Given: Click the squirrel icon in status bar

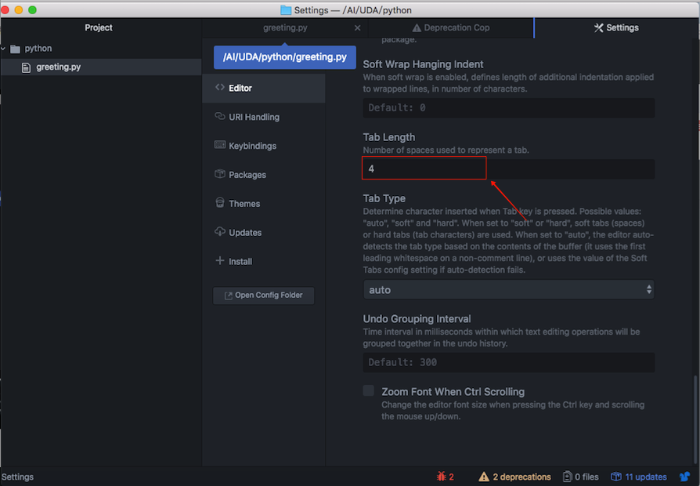Looking at the screenshot, I should pos(684,477).
